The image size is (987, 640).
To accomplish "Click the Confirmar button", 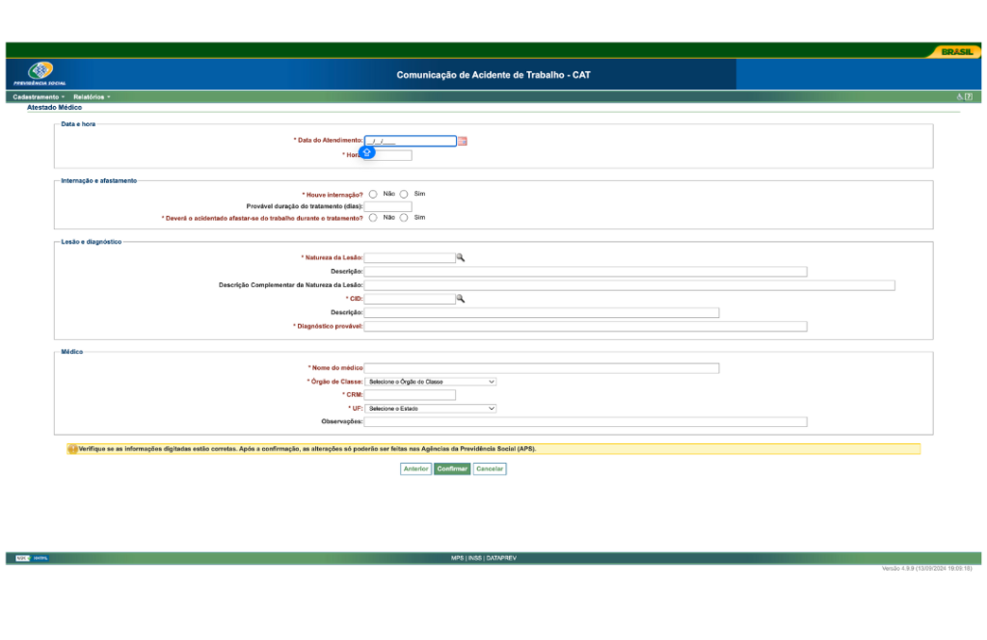I will click(x=452, y=468).
